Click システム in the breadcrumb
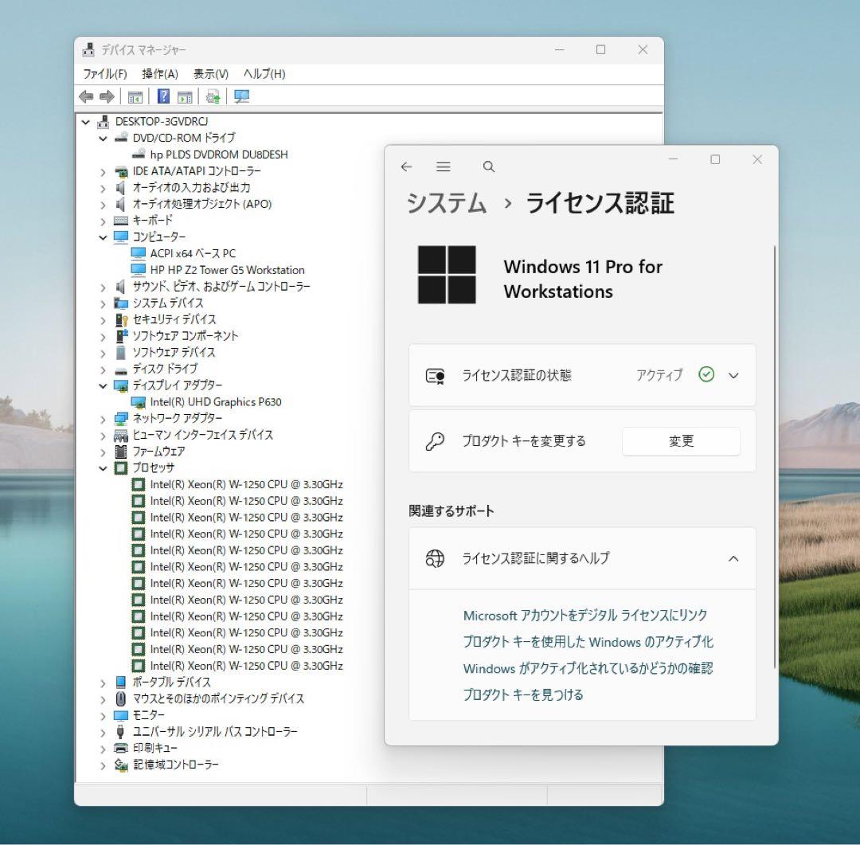The image size is (860, 845). click(x=447, y=203)
